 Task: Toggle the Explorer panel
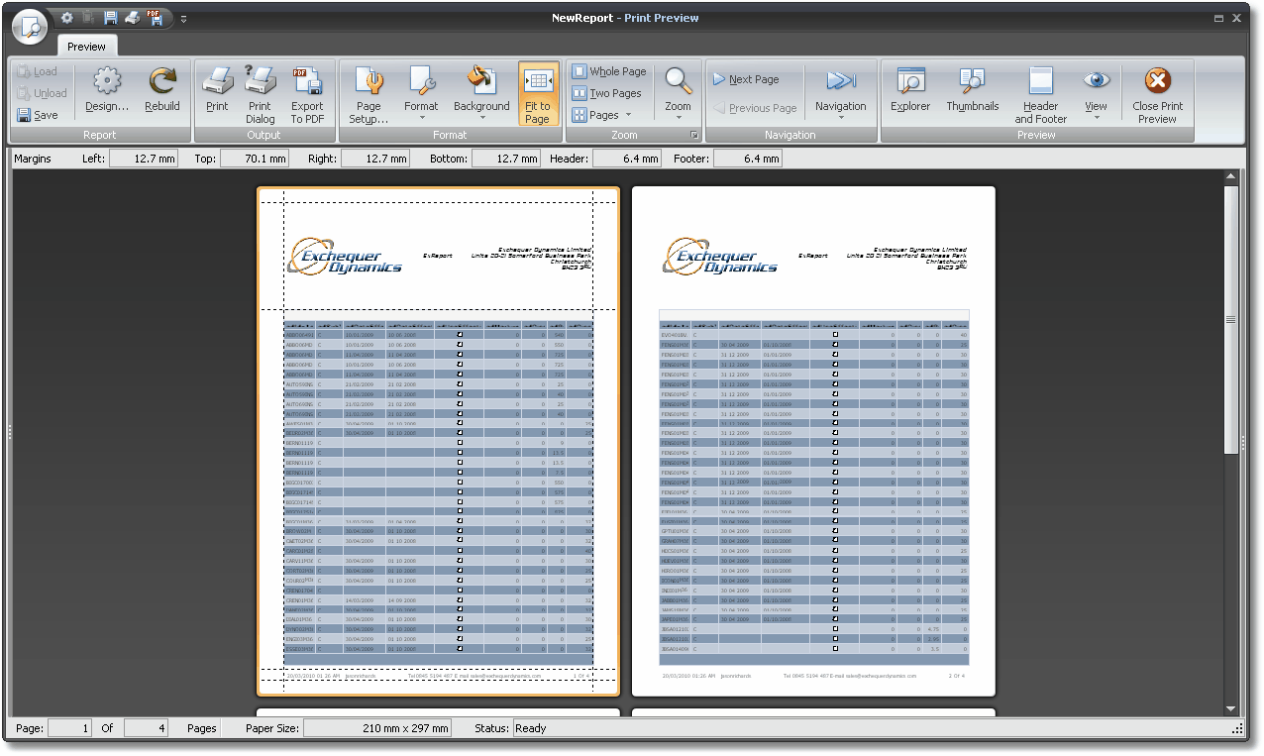click(910, 91)
